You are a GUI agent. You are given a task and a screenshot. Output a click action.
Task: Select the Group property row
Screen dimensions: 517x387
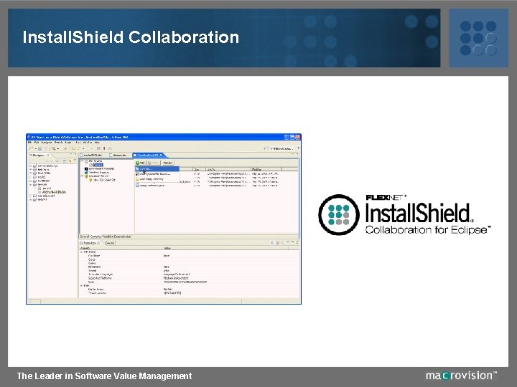(x=190, y=259)
